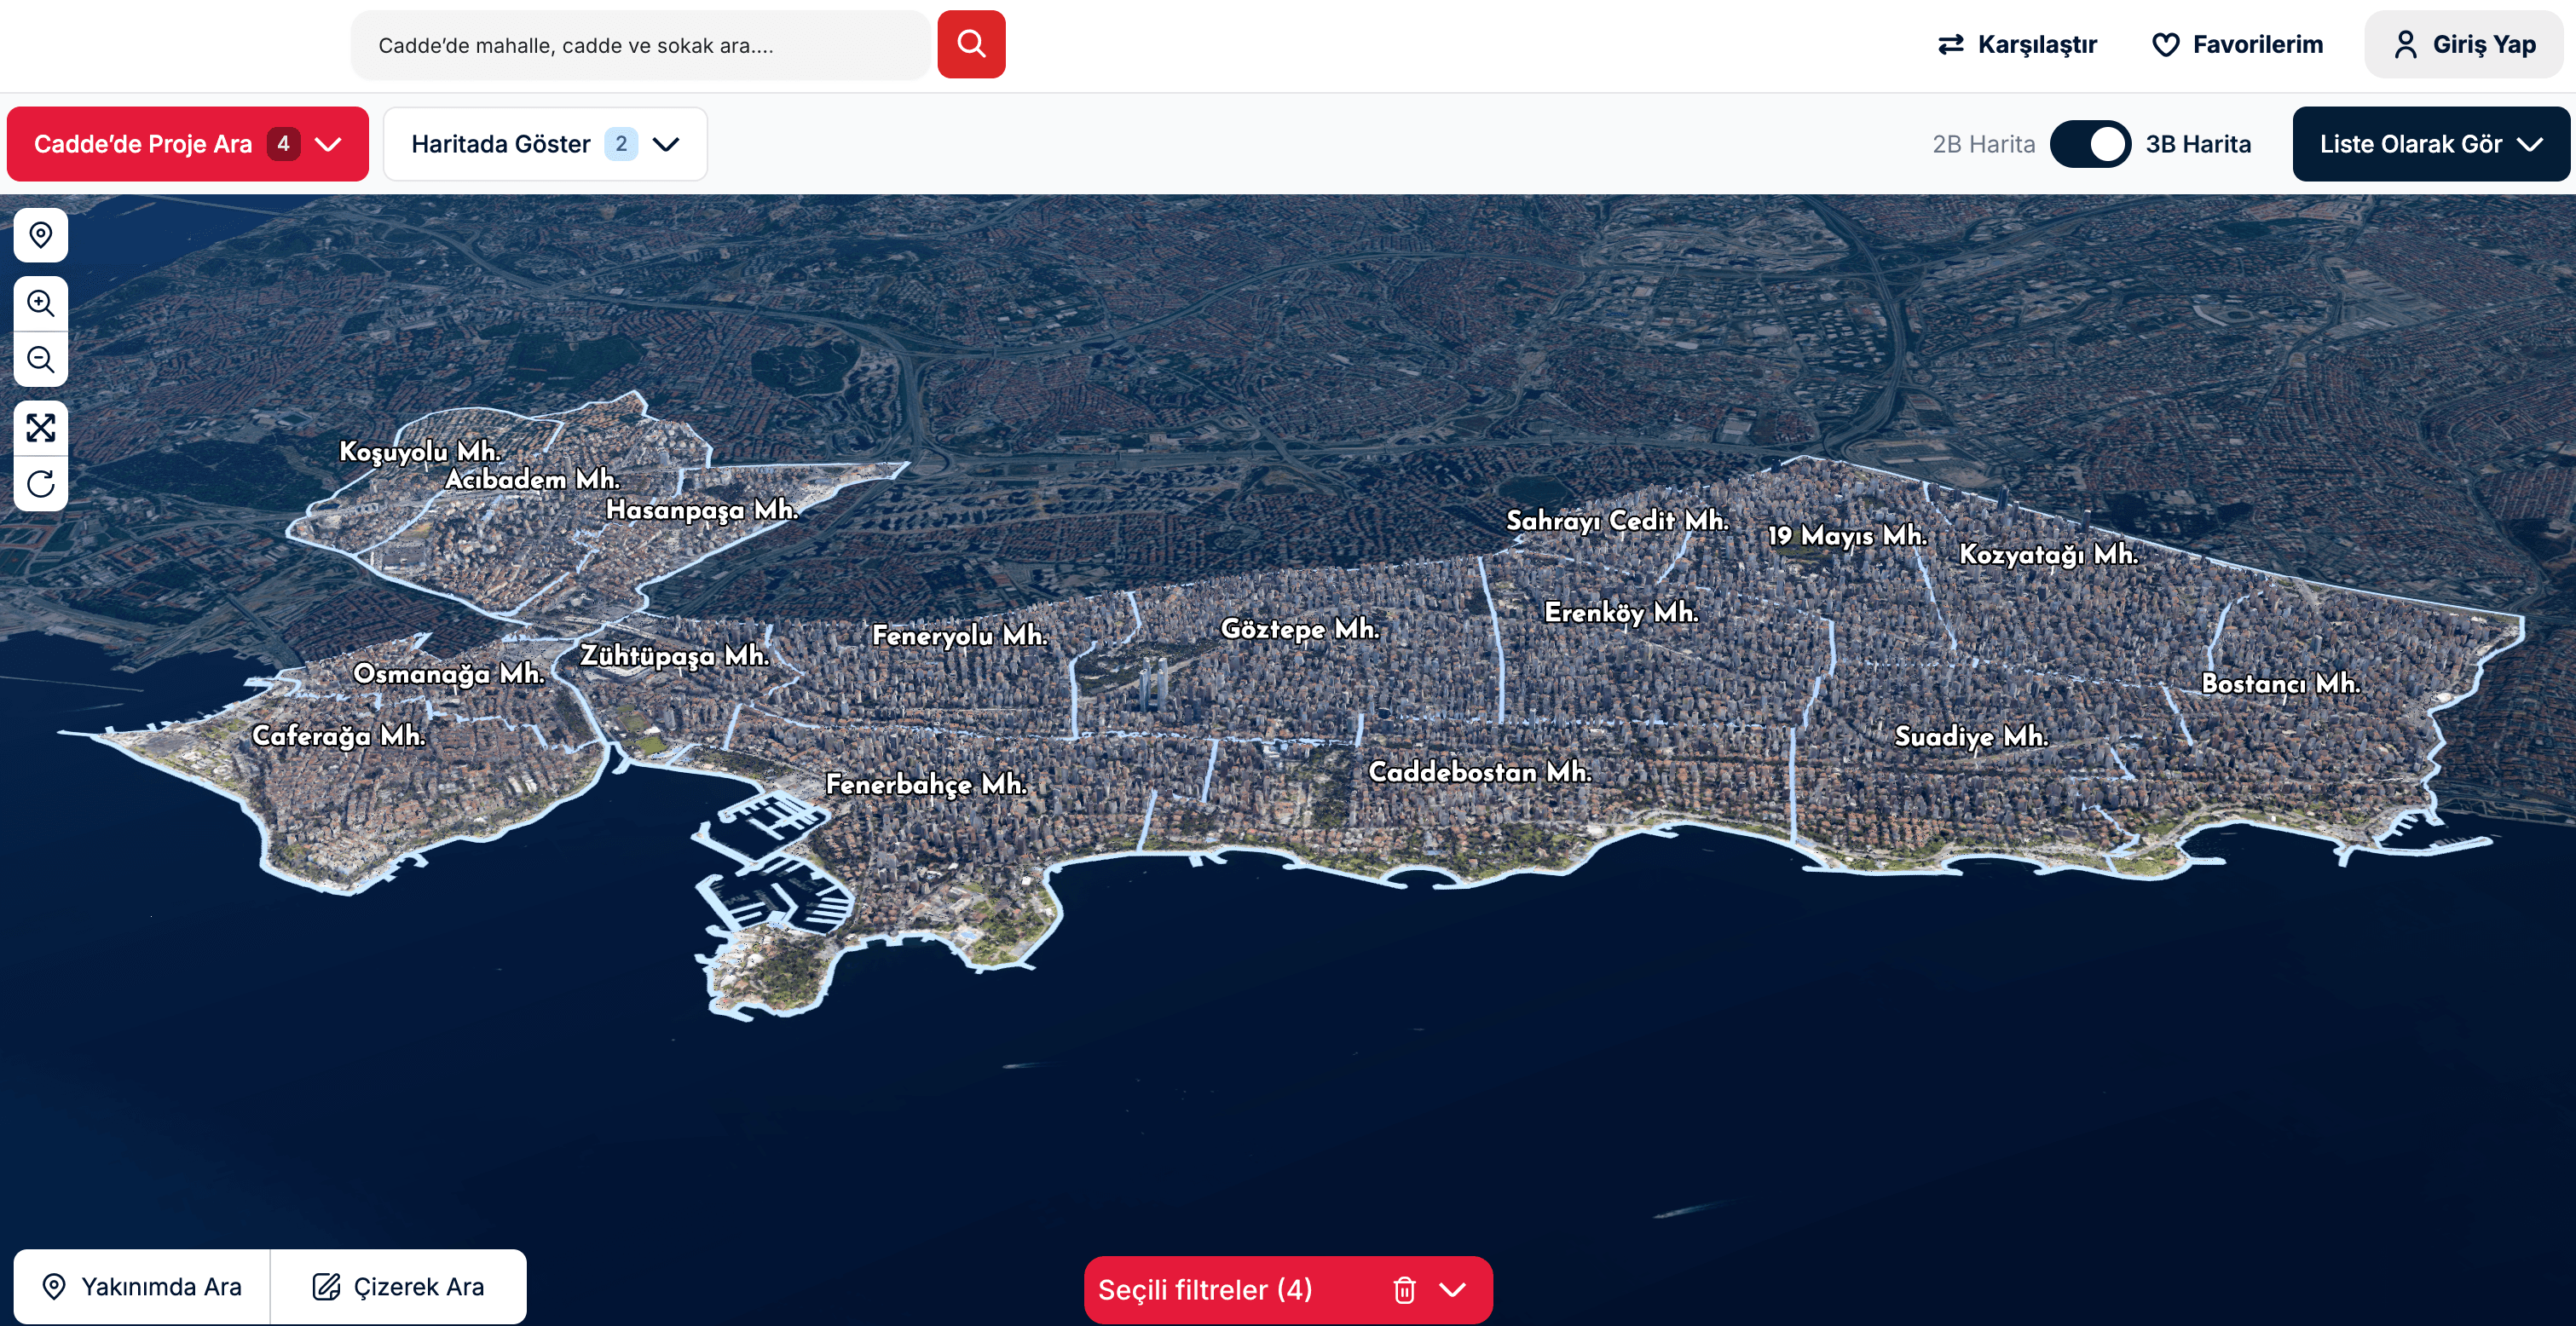Click the Giriş Yap button
The height and width of the screenshot is (1326, 2576).
[2463, 43]
